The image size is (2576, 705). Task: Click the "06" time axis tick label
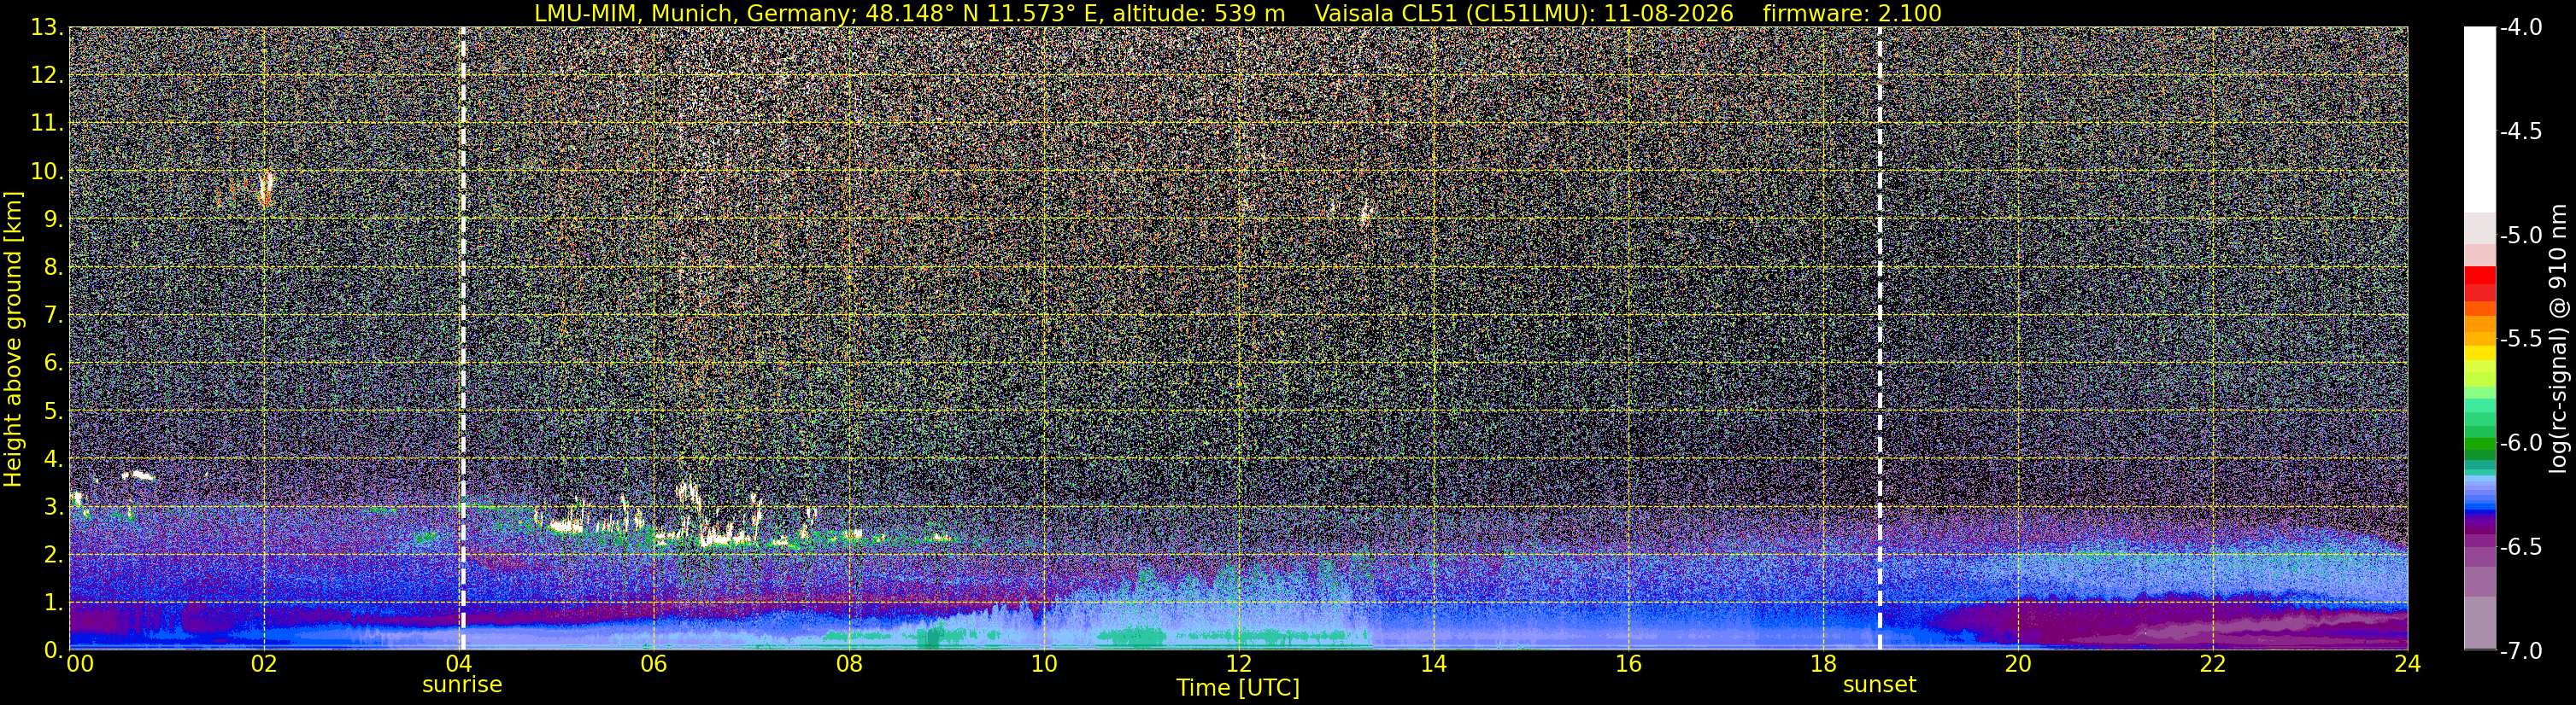[x=653, y=663]
